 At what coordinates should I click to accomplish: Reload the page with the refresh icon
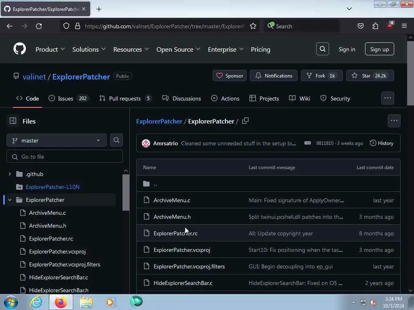point(39,26)
